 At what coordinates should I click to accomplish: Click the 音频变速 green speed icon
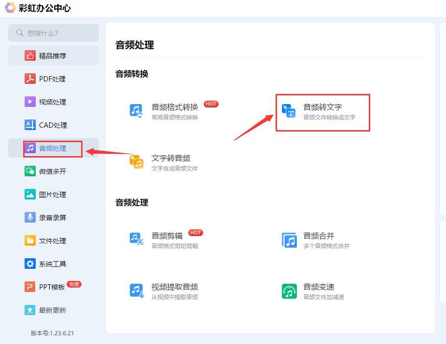point(289,291)
